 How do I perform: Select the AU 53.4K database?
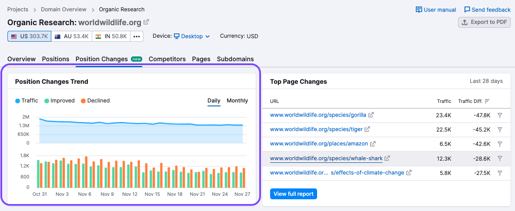click(72, 36)
